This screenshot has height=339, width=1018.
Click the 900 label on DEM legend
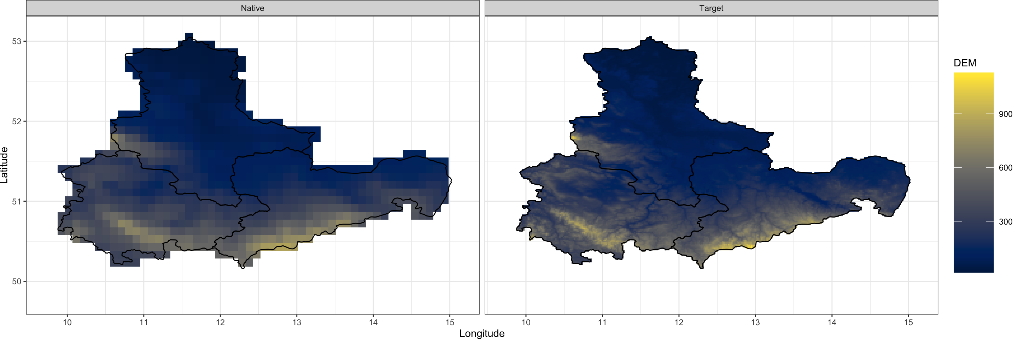coord(1005,114)
